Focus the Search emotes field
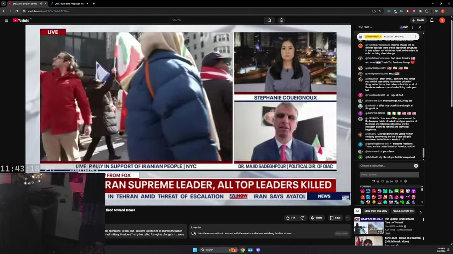The image size is (453, 254). pos(389,175)
